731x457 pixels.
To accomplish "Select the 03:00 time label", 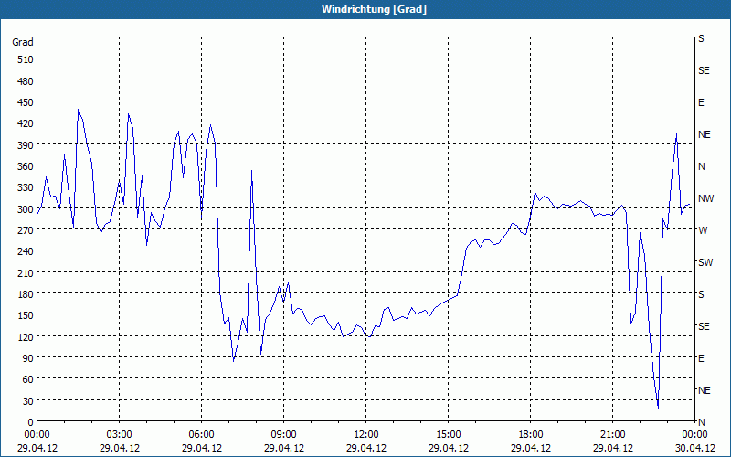I will [120, 435].
